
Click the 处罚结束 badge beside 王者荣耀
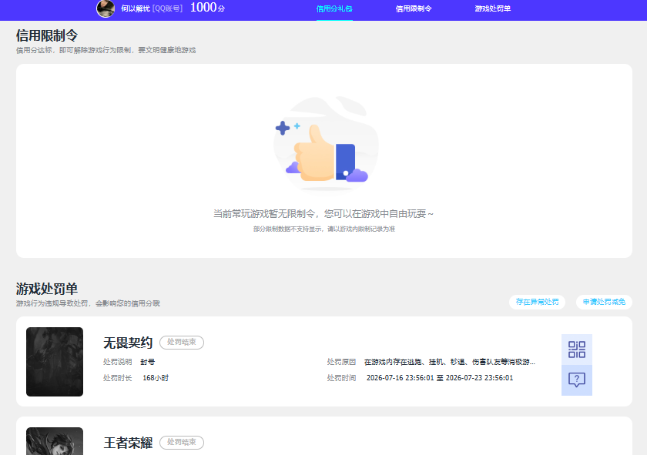point(182,442)
